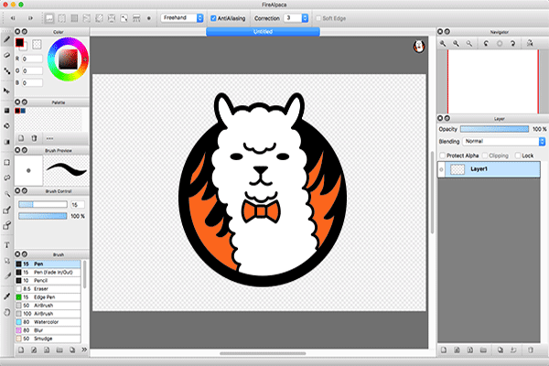Open the Blending mode dropdown
This screenshot has width=549, height=366.
[503, 142]
